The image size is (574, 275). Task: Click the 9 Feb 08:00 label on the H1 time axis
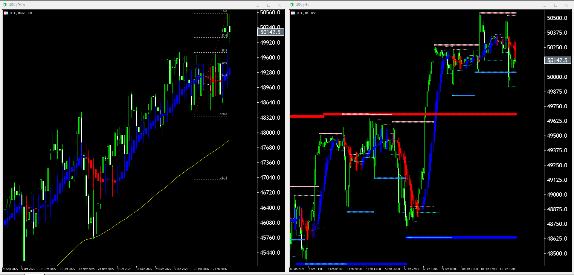450,269
